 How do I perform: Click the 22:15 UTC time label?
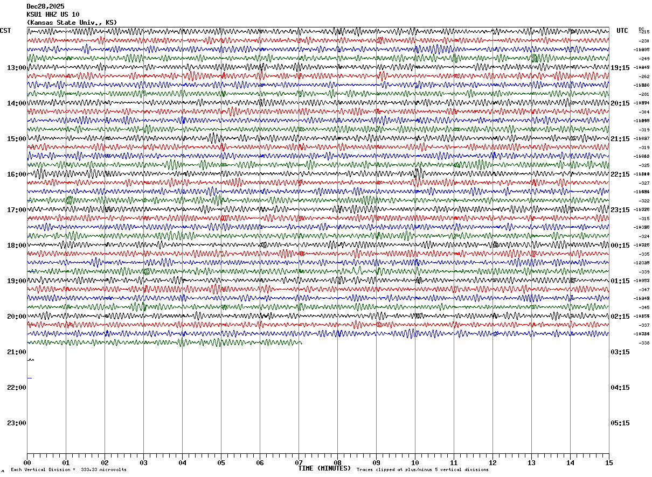tap(620, 174)
